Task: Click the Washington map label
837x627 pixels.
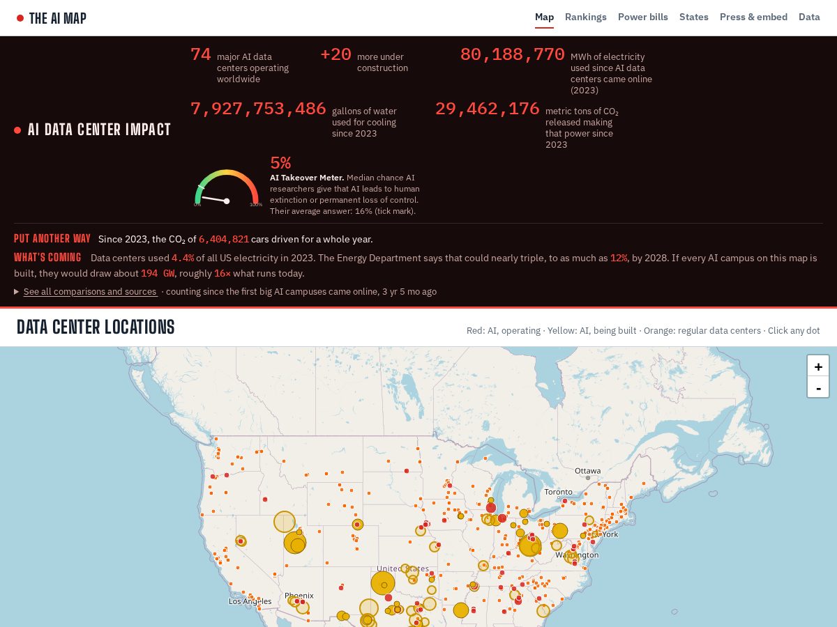Action: pyautogui.click(x=577, y=555)
